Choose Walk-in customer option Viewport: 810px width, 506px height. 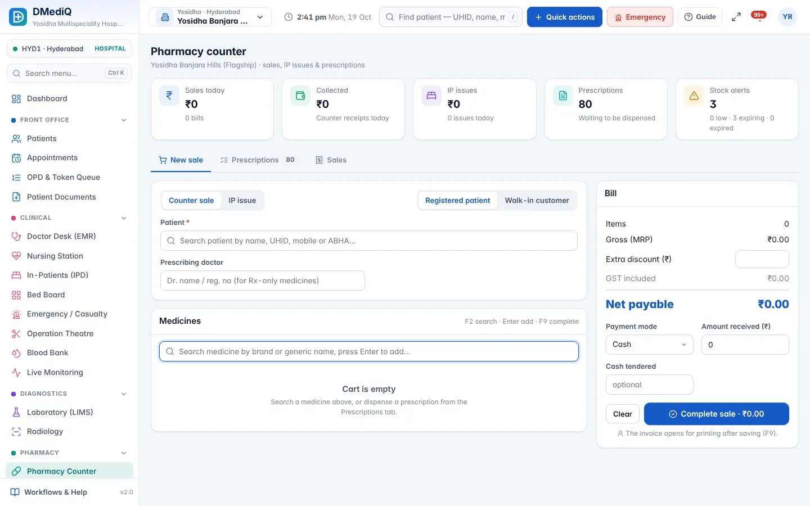coord(537,200)
